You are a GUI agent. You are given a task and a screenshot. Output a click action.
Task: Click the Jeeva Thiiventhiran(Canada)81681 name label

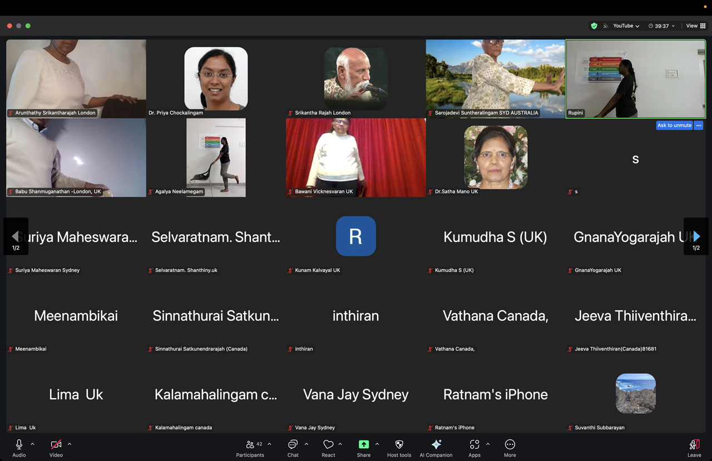pos(616,349)
